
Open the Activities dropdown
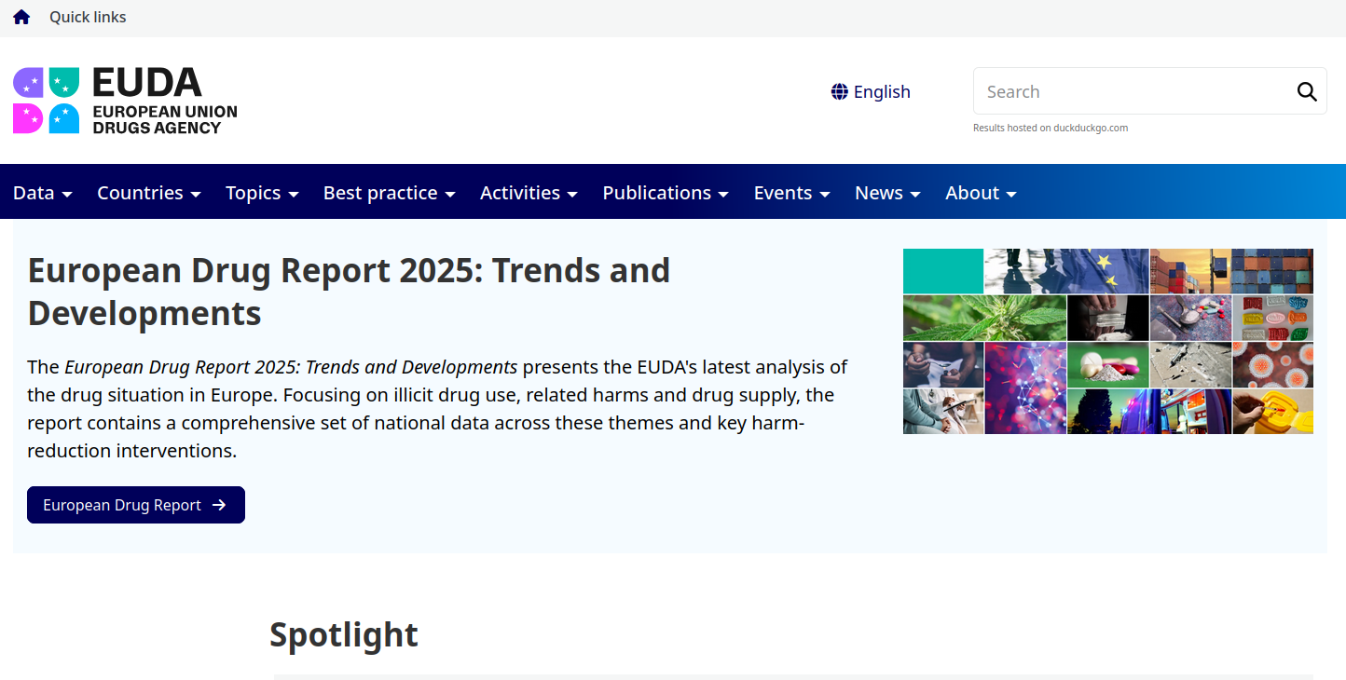coord(529,193)
